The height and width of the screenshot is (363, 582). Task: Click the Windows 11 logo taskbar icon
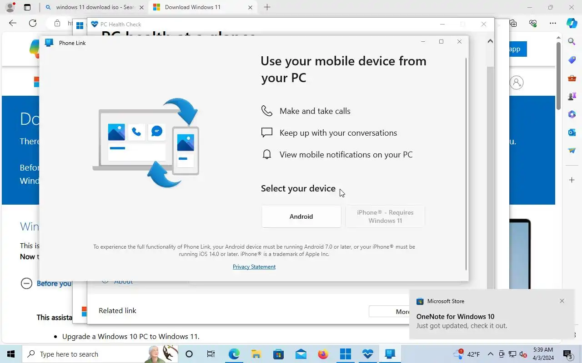click(x=345, y=354)
